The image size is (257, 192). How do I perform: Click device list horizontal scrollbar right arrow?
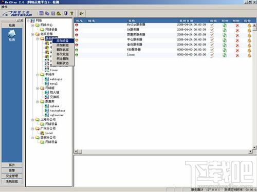tap(250, 152)
